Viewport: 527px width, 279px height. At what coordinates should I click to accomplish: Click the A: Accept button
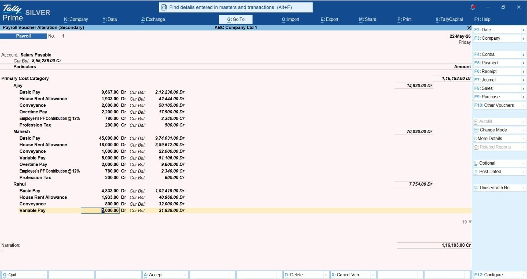coord(163,275)
